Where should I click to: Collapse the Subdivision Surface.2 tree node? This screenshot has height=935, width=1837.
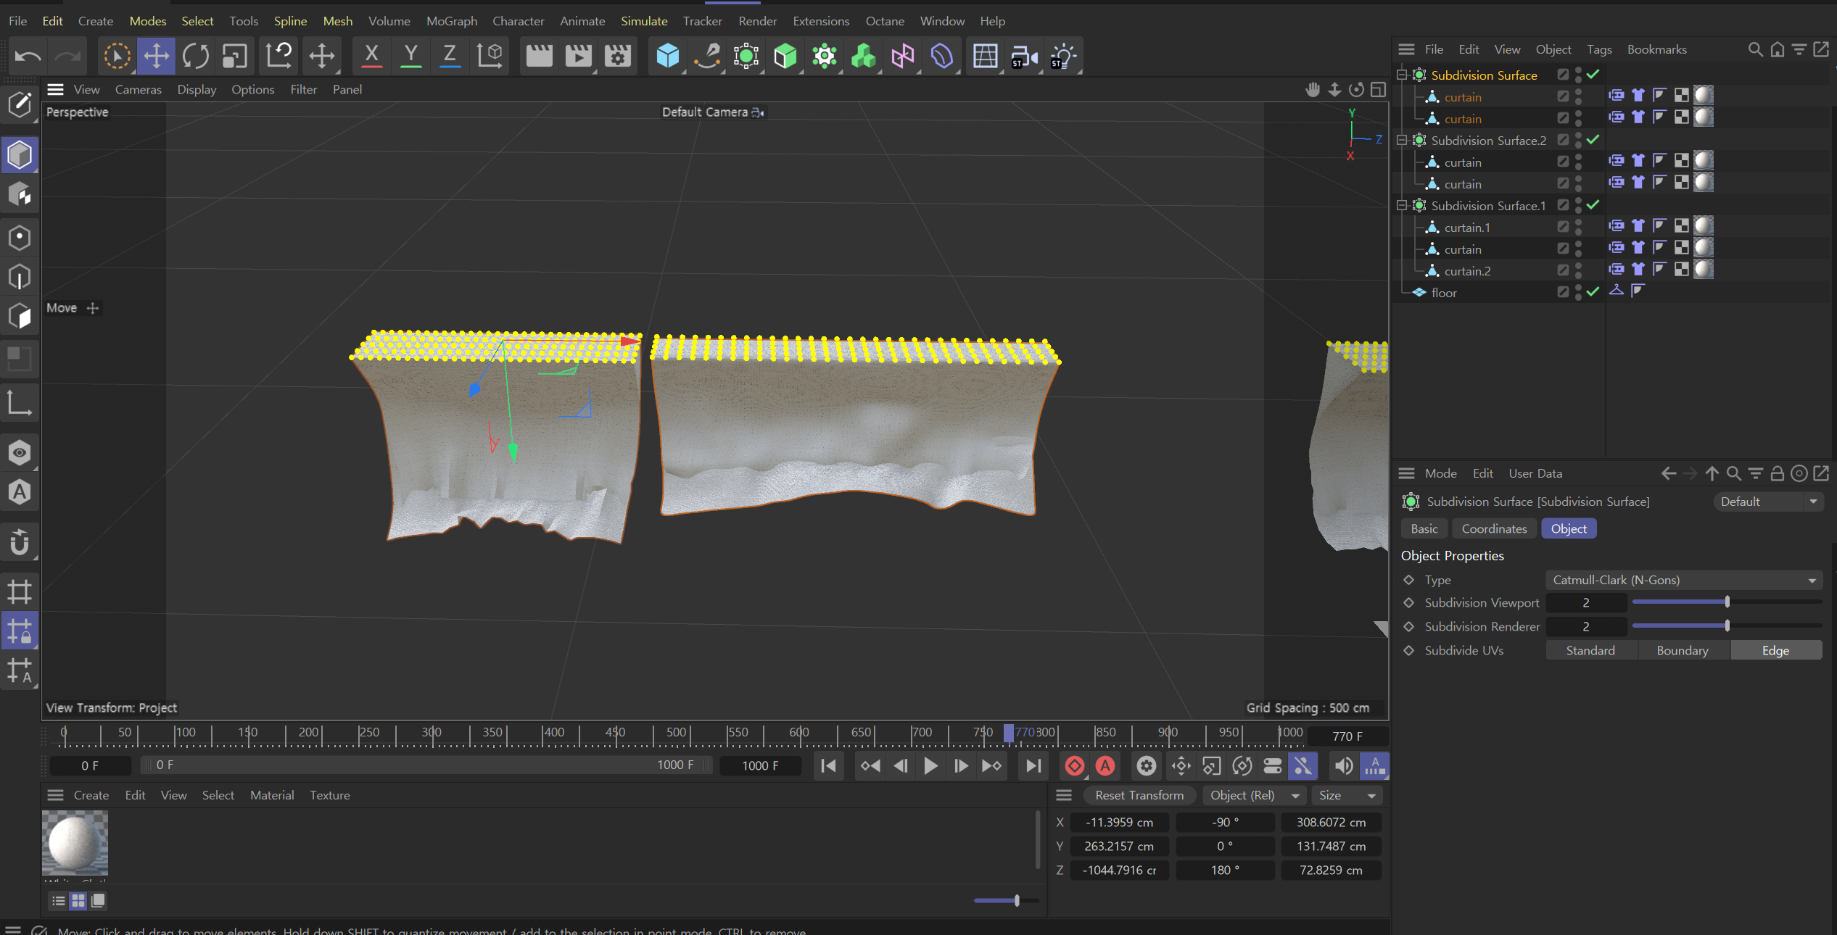coord(1402,140)
